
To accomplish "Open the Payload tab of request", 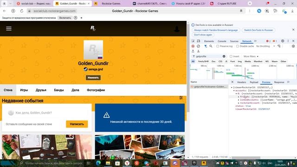I will pos(254,82).
